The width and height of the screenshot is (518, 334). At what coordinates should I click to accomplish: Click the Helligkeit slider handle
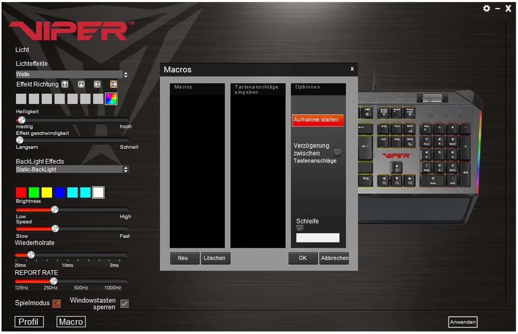[x=21, y=120]
